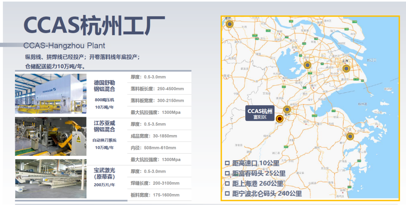Click the red CCAS Fuyang plant marker

click(279, 119)
